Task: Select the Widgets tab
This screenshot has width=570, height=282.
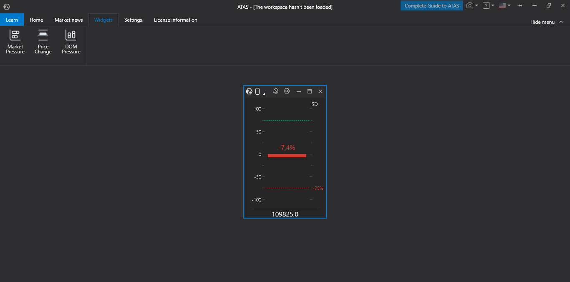Action: pyautogui.click(x=103, y=20)
